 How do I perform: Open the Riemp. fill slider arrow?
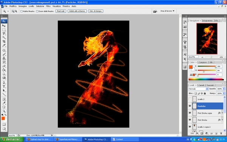pos(224,94)
